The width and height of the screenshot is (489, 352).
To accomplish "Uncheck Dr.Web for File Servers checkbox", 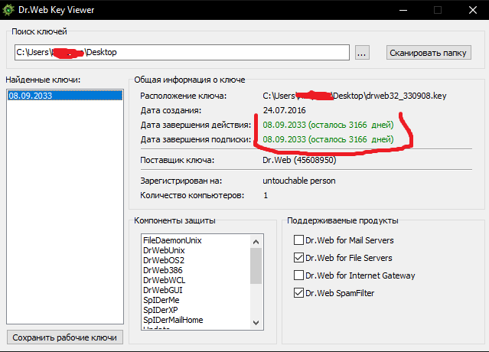I will pos(298,258).
